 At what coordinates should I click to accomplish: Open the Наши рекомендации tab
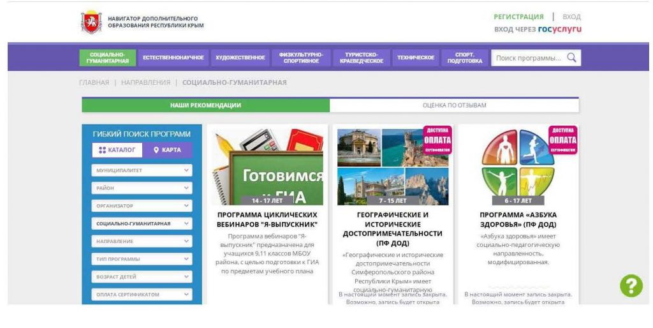click(x=205, y=105)
